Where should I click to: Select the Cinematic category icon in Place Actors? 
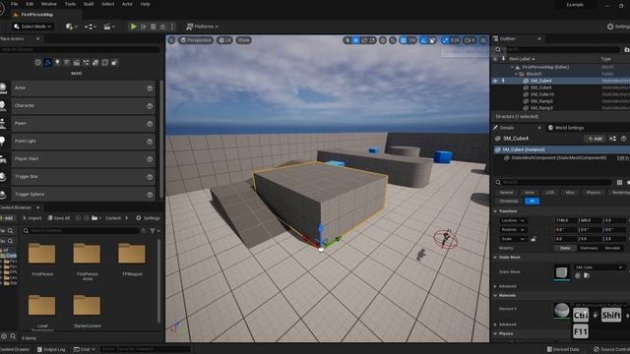(x=77, y=63)
